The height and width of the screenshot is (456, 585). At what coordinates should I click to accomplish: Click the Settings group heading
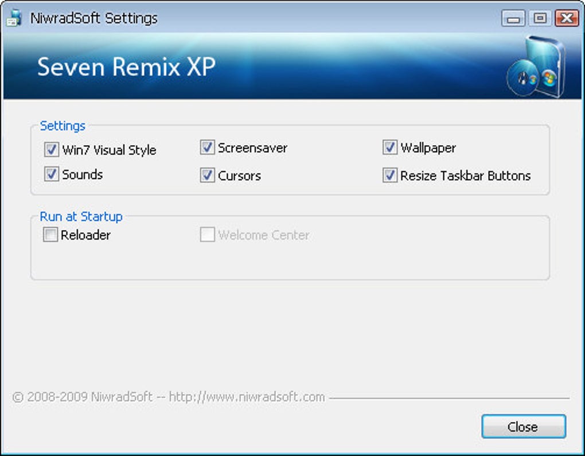pos(63,126)
